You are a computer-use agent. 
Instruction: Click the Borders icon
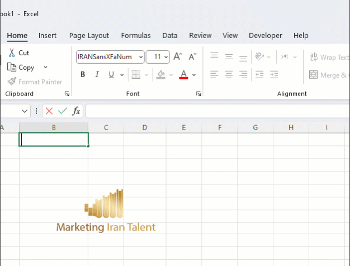pos(136,75)
